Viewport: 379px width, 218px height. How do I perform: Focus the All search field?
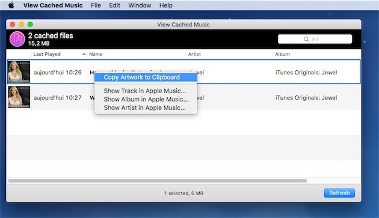(315, 39)
